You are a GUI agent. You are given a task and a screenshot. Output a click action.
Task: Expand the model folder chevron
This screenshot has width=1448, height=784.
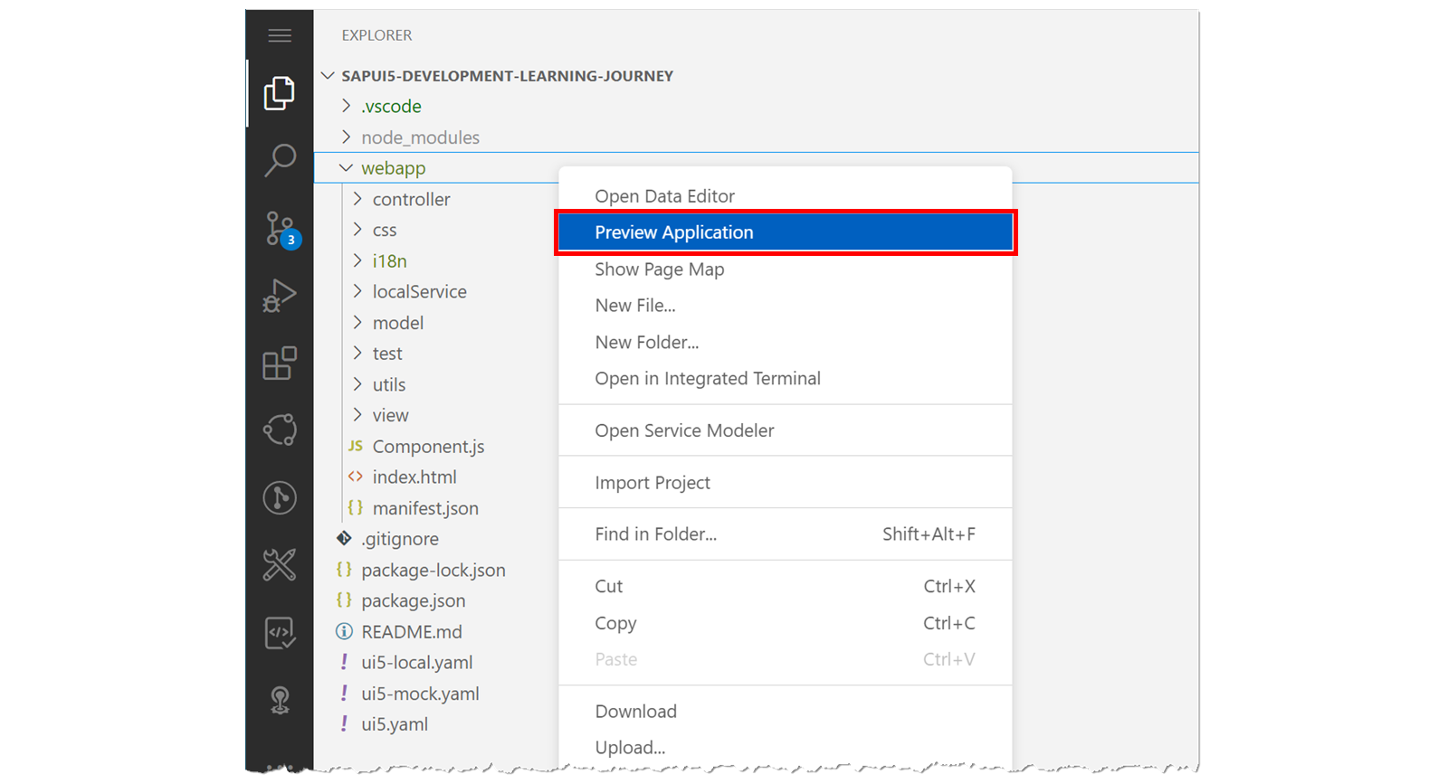[357, 322]
